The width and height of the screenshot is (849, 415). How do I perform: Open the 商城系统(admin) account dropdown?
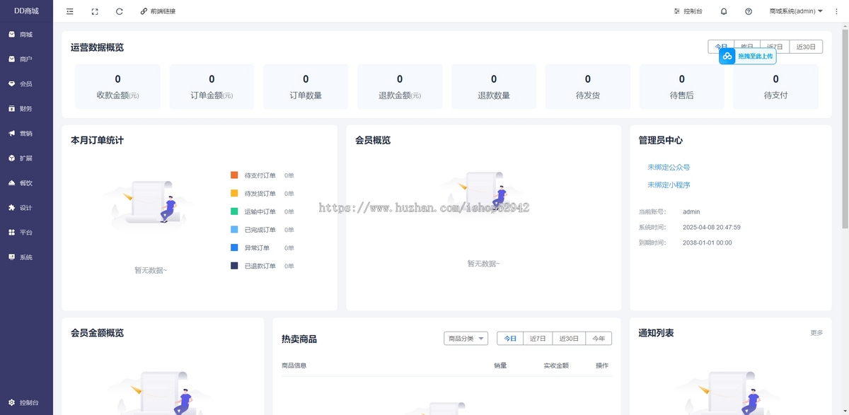(796, 11)
